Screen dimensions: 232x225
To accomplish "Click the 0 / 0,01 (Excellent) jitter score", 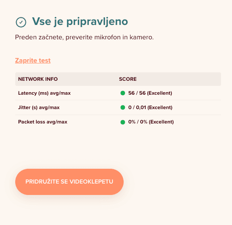I will click(x=150, y=107).
